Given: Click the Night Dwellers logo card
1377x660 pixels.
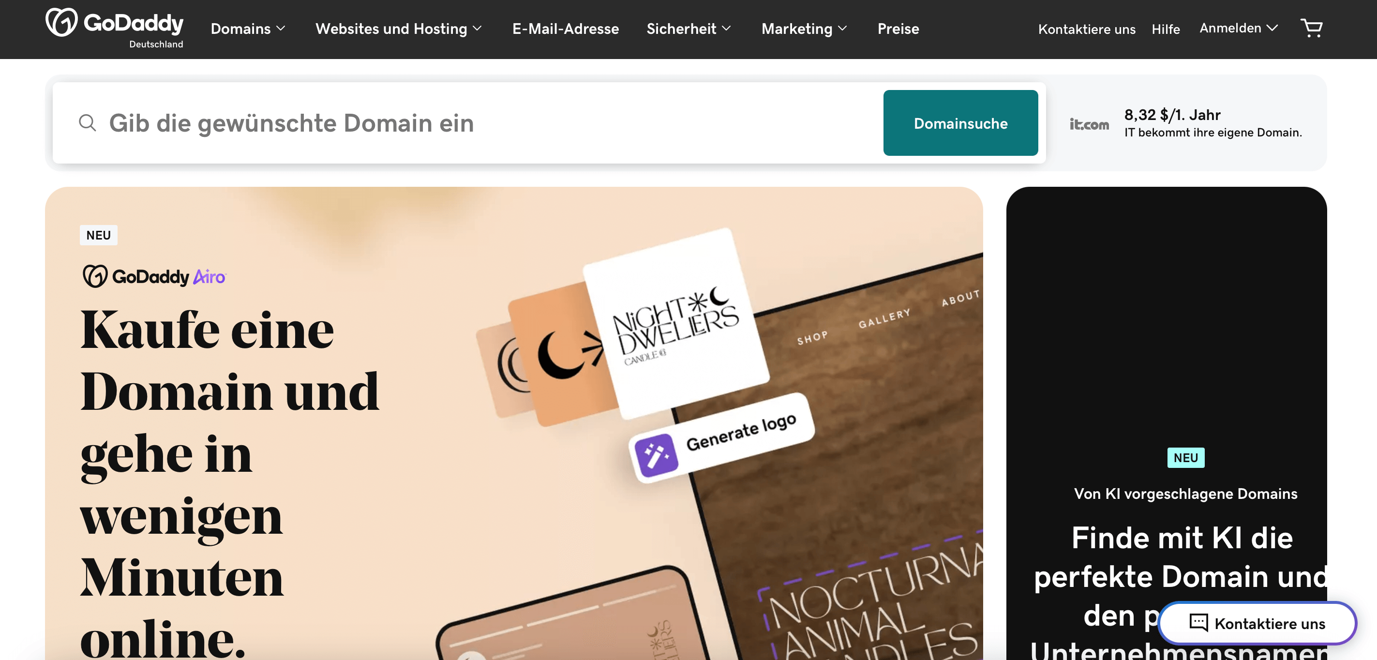Looking at the screenshot, I should (676, 323).
